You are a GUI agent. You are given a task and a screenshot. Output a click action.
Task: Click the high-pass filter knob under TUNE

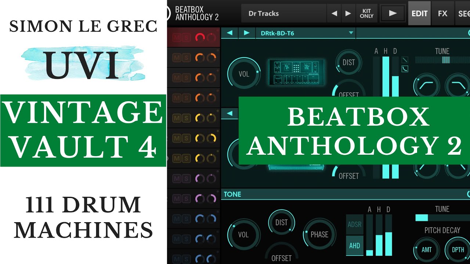tap(426, 86)
